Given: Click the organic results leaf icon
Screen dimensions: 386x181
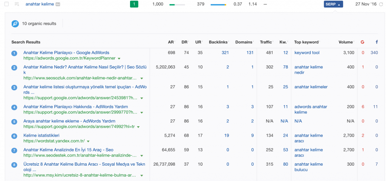Looking at the screenshot, I should pyautogui.click(x=15, y=24).
